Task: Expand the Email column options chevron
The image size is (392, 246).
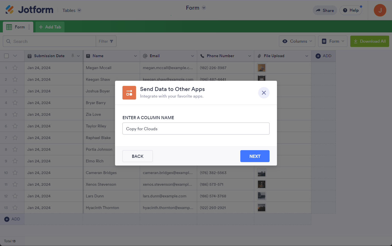Action: tap(193, 56)
